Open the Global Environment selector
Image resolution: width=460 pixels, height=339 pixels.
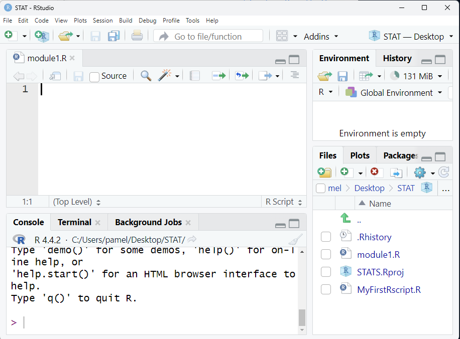[x=394, y=93]
